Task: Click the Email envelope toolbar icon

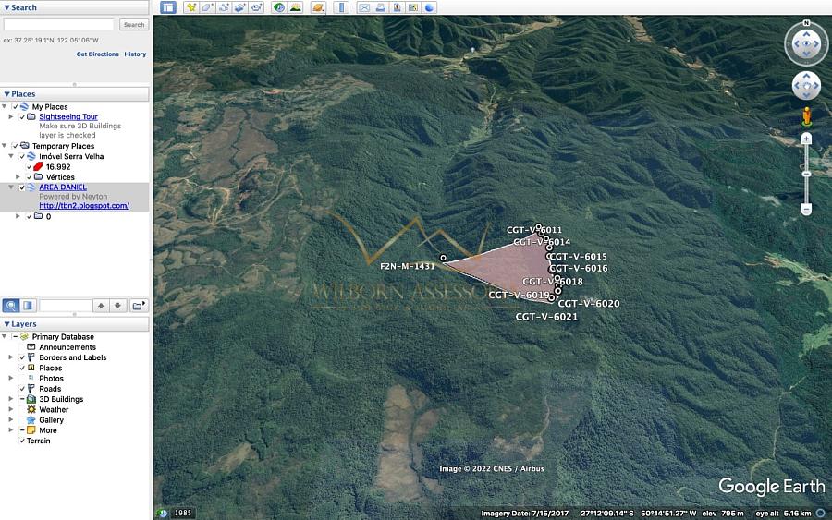Action: tap(364, 7)
